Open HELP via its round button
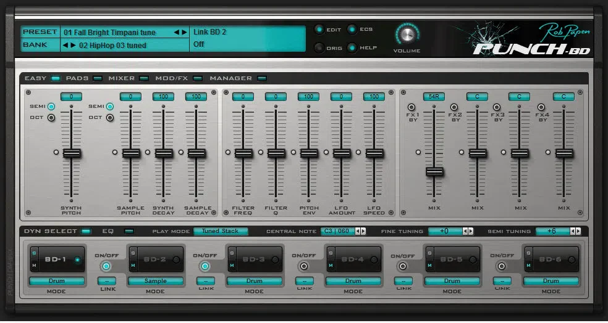The image size is (608, 323). pos(352,48)
